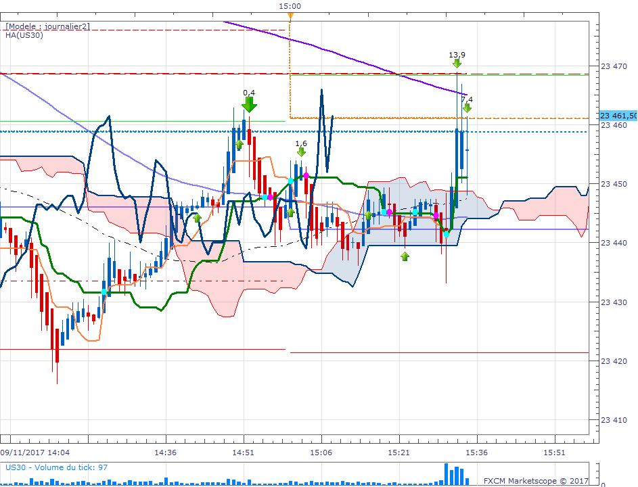
Task: Click the lowest cyan dot before the 15:36 spike
Action: pos(446,234)
